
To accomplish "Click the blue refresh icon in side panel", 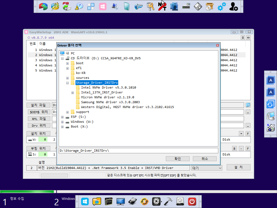I will [271, 104].
